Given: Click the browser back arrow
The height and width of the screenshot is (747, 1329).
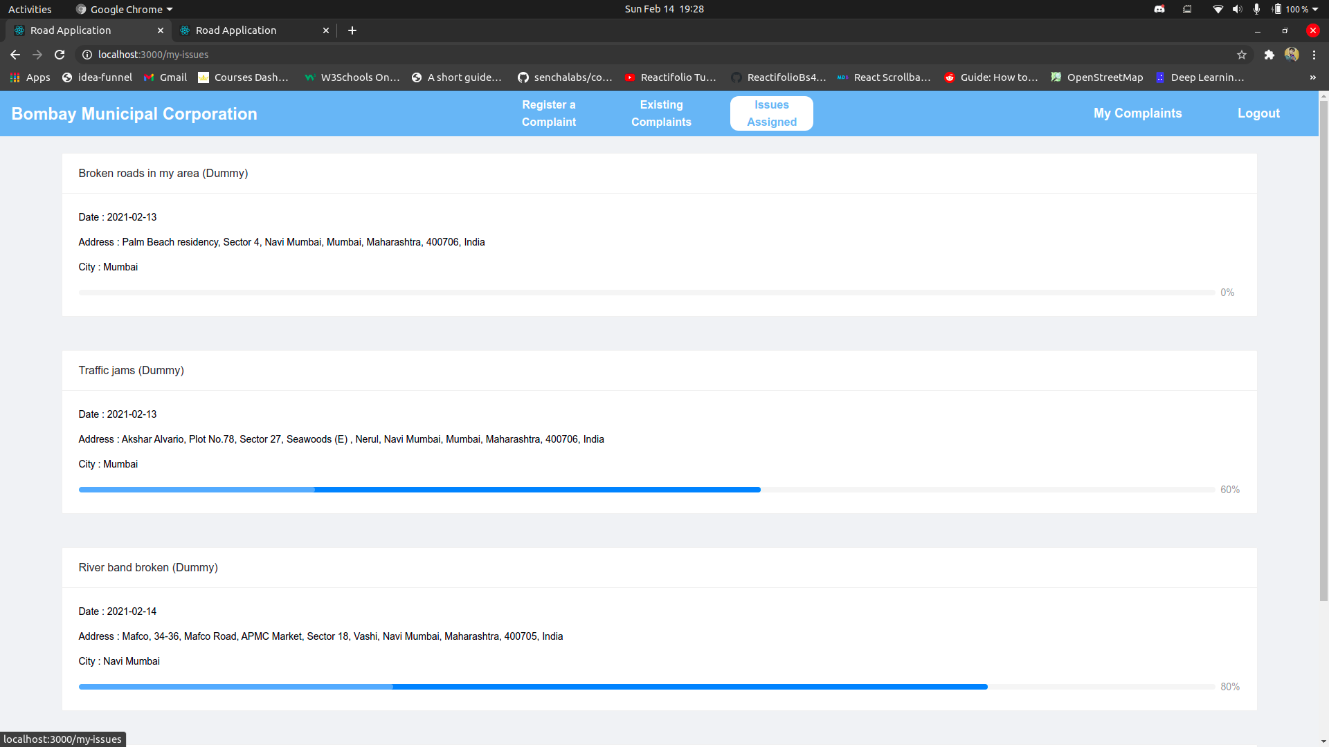Looking at the screenshot, I should pos(15,55).
